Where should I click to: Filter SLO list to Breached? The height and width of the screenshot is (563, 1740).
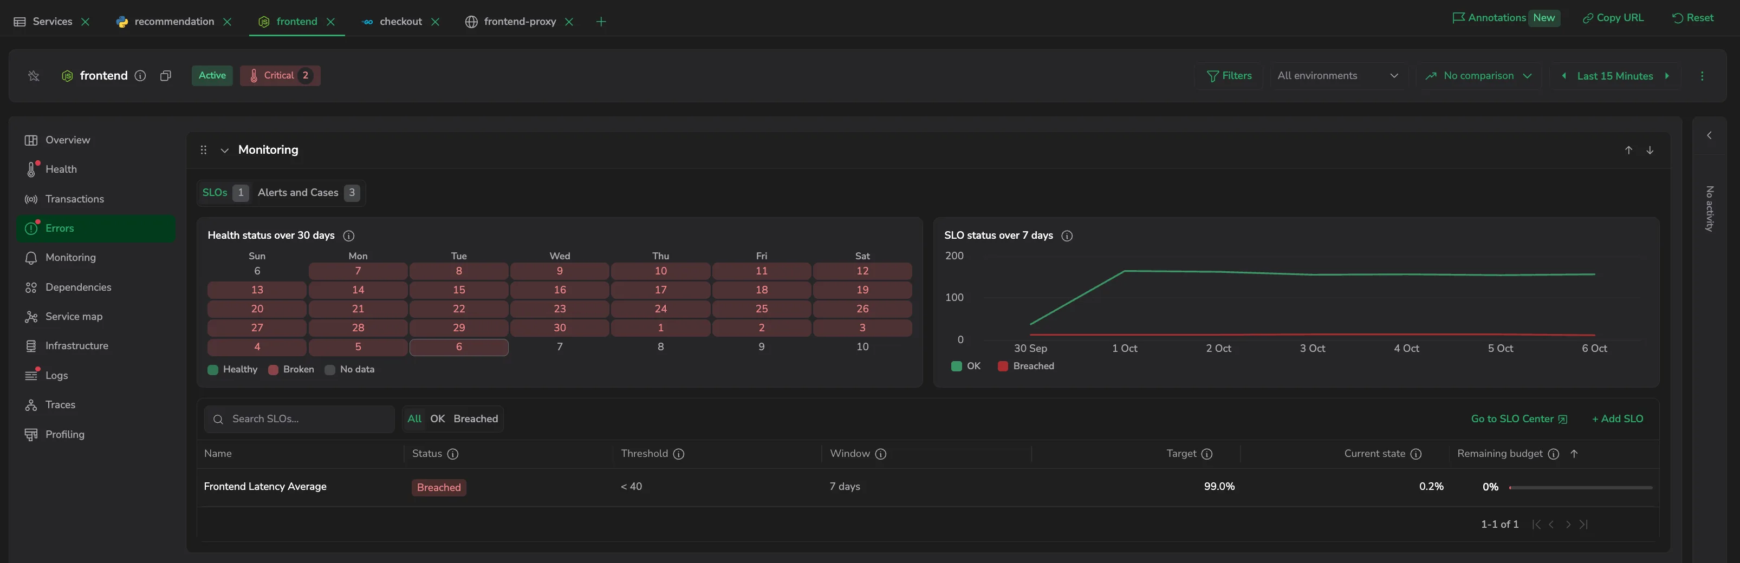click(x=476, y=419)
